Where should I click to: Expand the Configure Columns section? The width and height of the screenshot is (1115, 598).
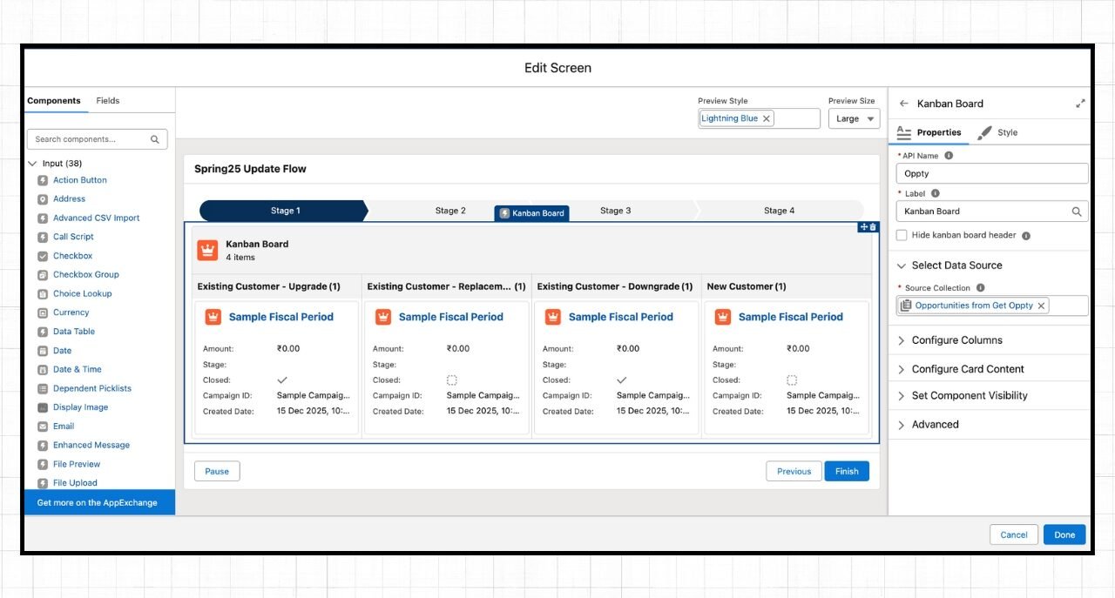(x=958, y=339)
